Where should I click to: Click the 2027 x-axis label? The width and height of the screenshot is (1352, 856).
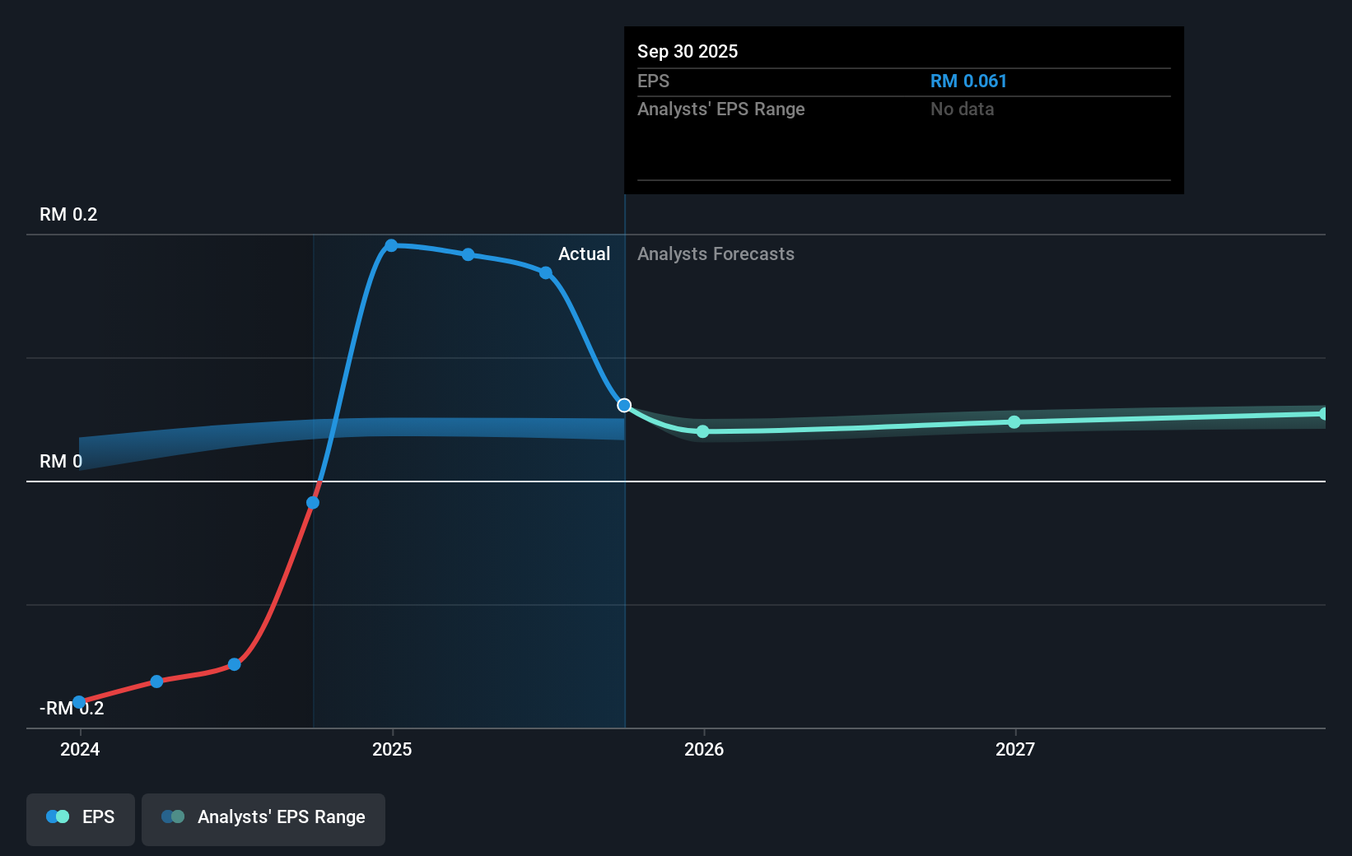tap(1015, 749)
